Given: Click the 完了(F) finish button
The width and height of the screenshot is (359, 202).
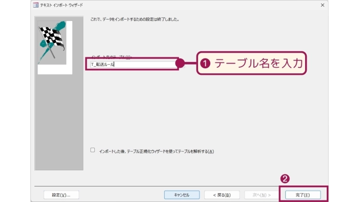Looking at the screenshot, I should coord(303,195).
